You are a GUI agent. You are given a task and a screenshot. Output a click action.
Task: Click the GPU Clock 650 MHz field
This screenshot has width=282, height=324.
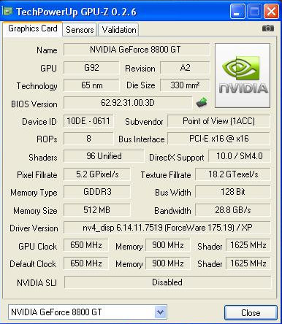click(86, 245)
